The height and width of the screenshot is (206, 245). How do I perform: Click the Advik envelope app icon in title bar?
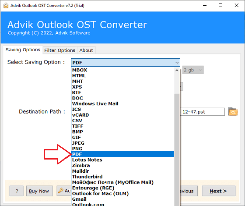point(6,5)
